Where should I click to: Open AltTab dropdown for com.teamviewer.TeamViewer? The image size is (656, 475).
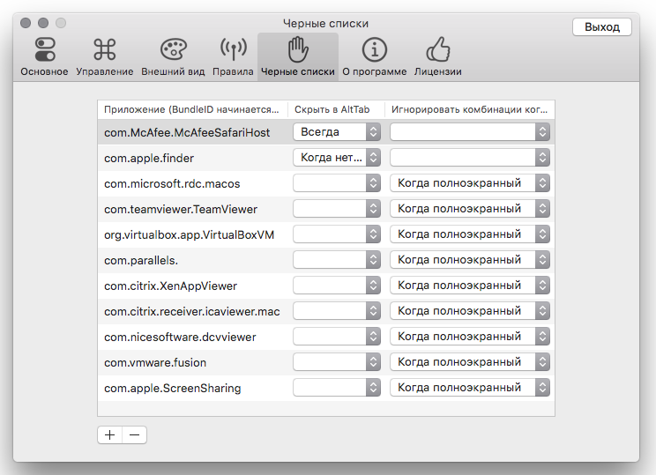tap(337, 209)
